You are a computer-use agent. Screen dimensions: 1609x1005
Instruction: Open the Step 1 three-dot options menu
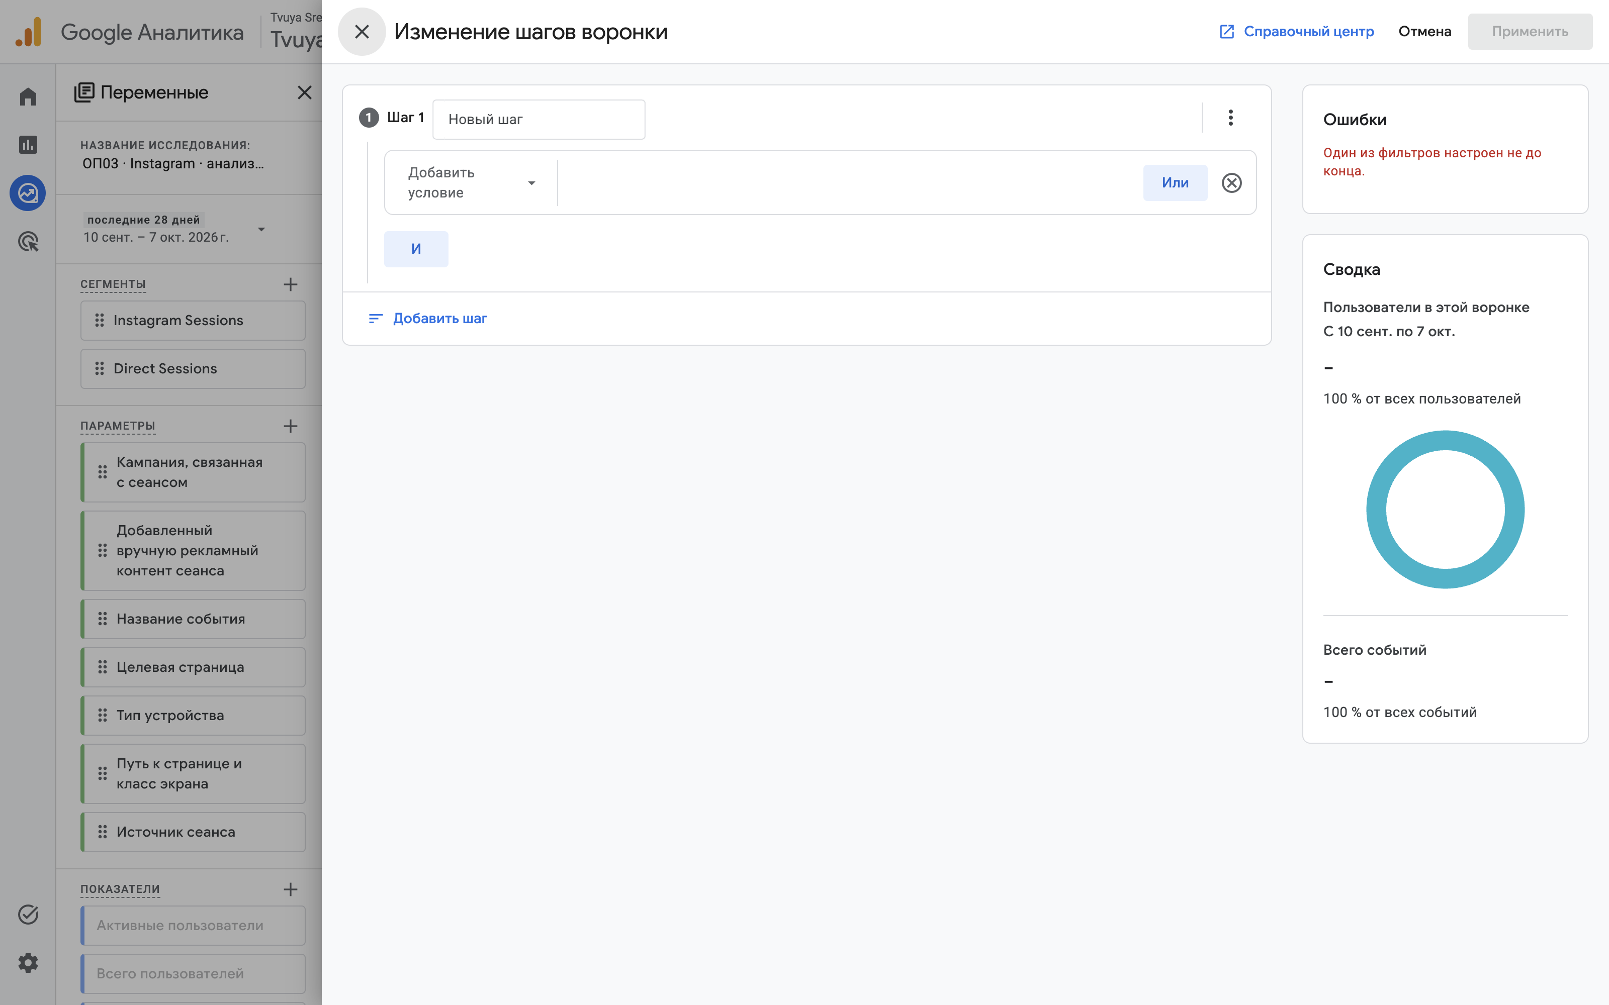[x=1231, y=118]
